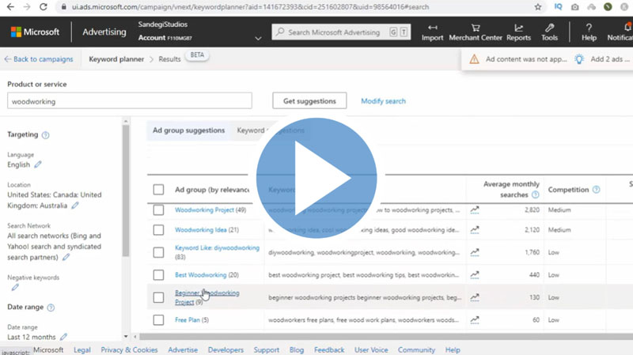The width and height of the screenshot is (633, 355).
Task: Open the Reports menu
Action: [x=518, y=32]
